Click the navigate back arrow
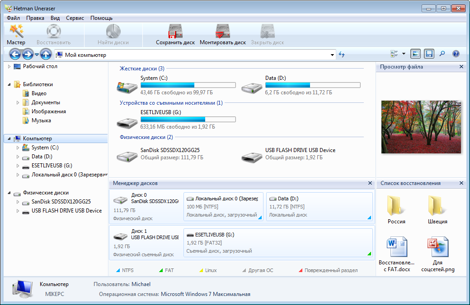 [x=15, y=55]
